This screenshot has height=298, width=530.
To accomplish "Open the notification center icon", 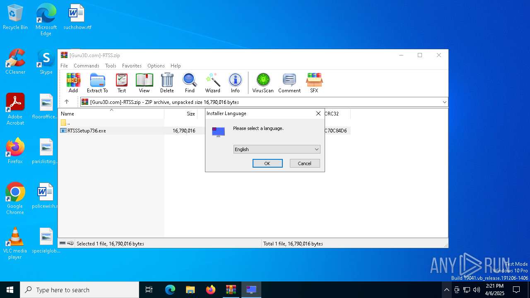I will tap(516, 290).
